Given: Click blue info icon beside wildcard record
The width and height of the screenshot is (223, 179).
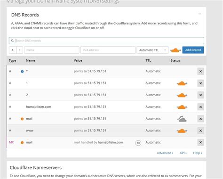Looking at the screenshot, I should click(22, 72).
